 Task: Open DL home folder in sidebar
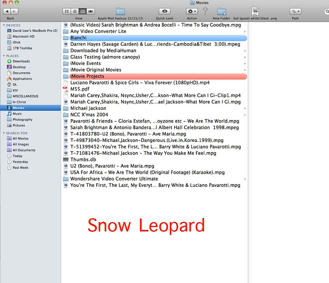[x=12, y=84]
